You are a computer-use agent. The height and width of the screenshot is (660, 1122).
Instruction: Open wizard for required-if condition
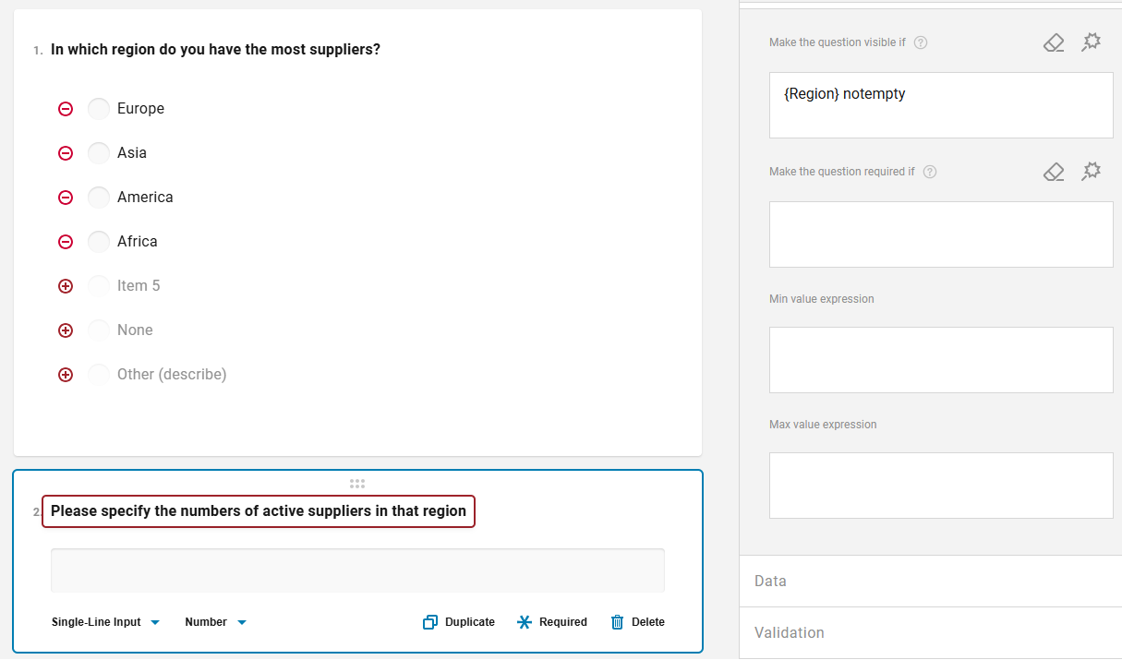1092,172
